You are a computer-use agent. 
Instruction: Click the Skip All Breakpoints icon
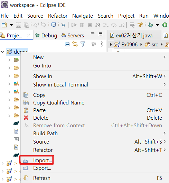click(63, 25)
